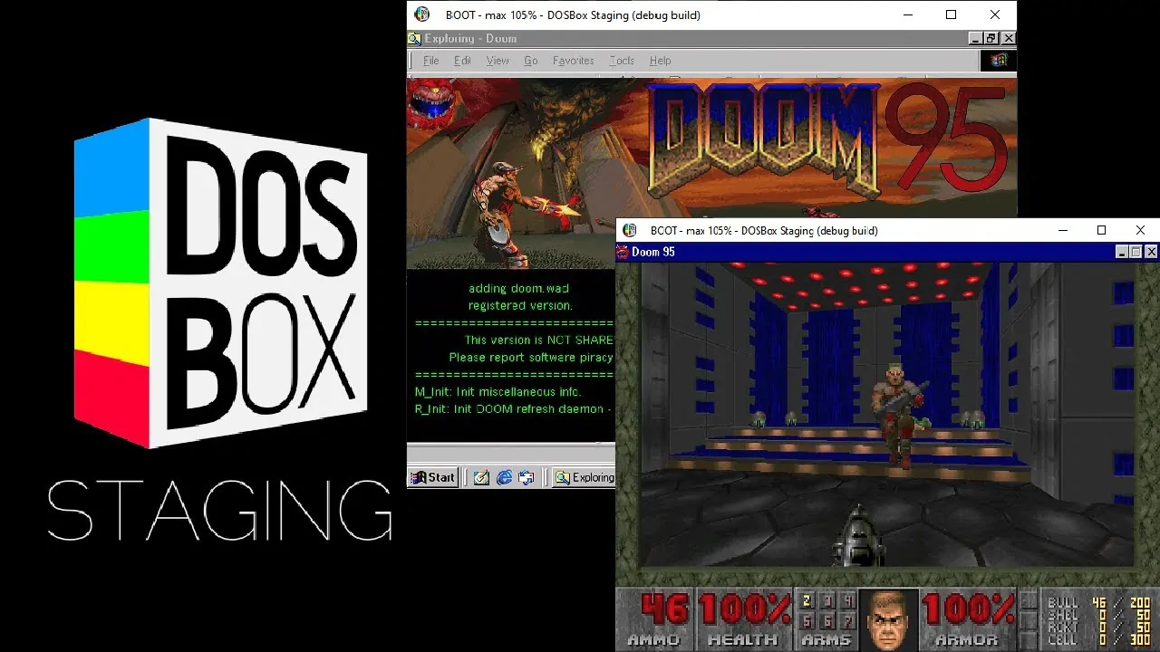Image resolution: width=1160 pixels, height=652 pixels.
Task: Open the Favorites menu in Explorer window
Action: point(574,61)
